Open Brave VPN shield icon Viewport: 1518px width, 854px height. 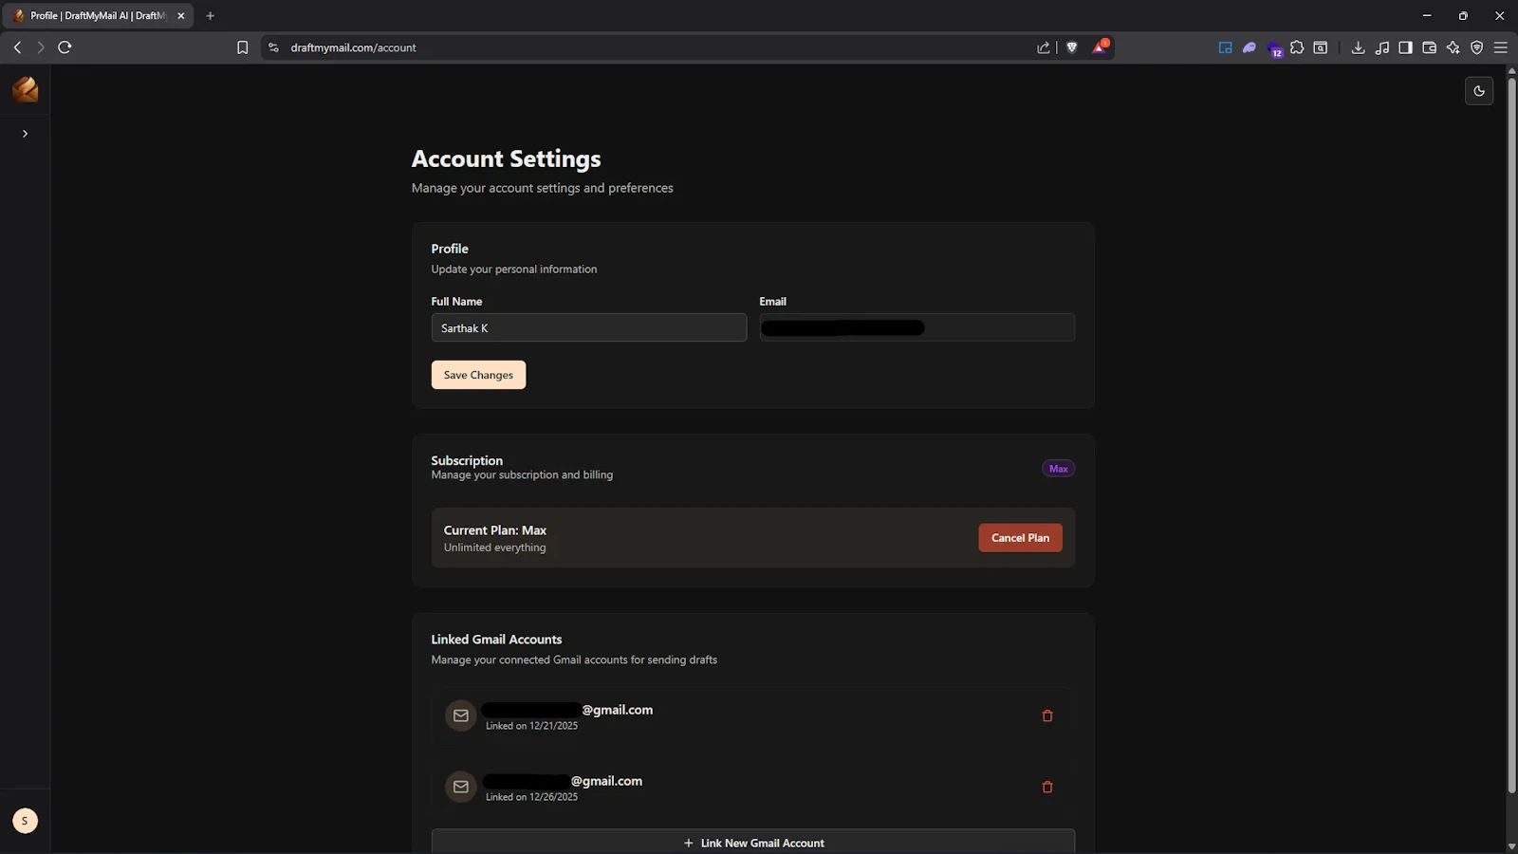pos(1477,47)
